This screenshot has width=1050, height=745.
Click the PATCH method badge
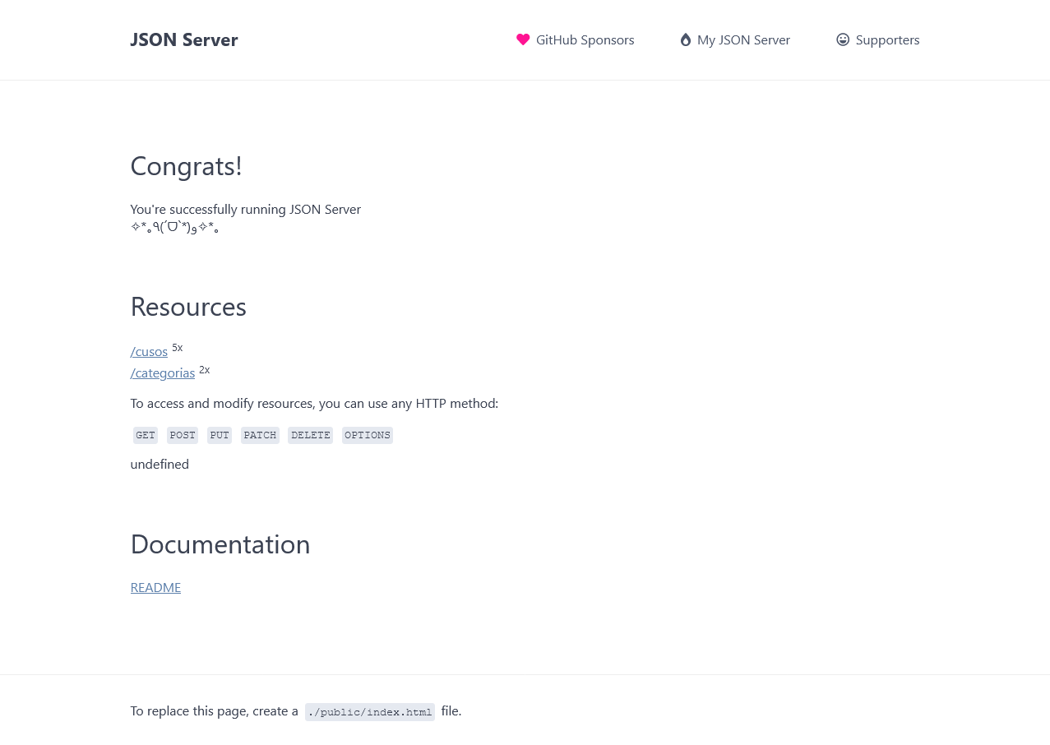tap(260, 435)
